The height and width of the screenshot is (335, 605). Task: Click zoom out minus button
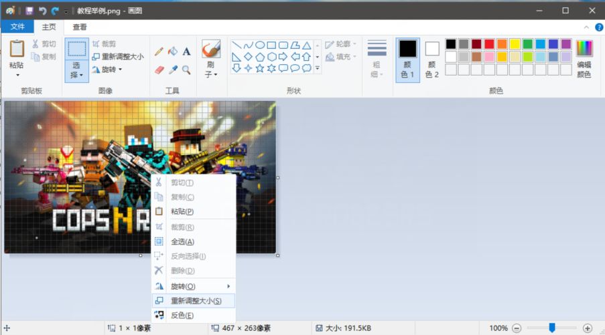click(x=517, y=328)
